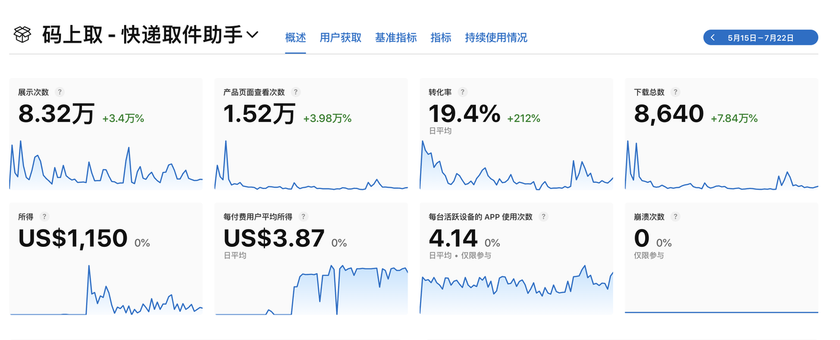Open the 每付费用户平均所得 trend chart
The image size is (840, 340).
(312, 289)
